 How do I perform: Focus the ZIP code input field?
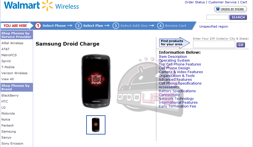click(214, 44)
